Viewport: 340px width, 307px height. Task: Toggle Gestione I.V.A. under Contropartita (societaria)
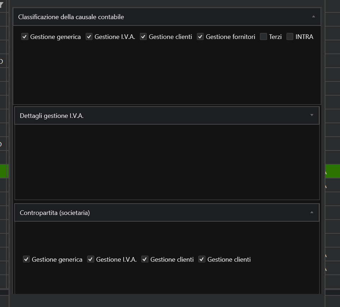[x=91, y=259]
